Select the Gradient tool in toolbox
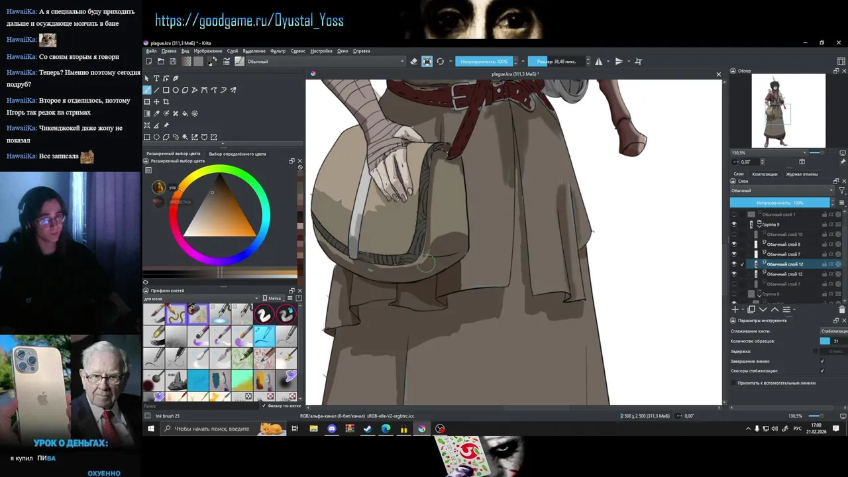 pyautogui.click(x=147, y=113)
